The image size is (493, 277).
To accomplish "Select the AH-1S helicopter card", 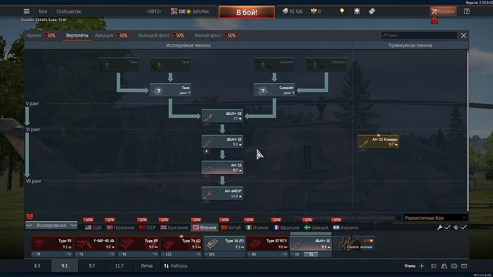I will (x=222, y=167).
